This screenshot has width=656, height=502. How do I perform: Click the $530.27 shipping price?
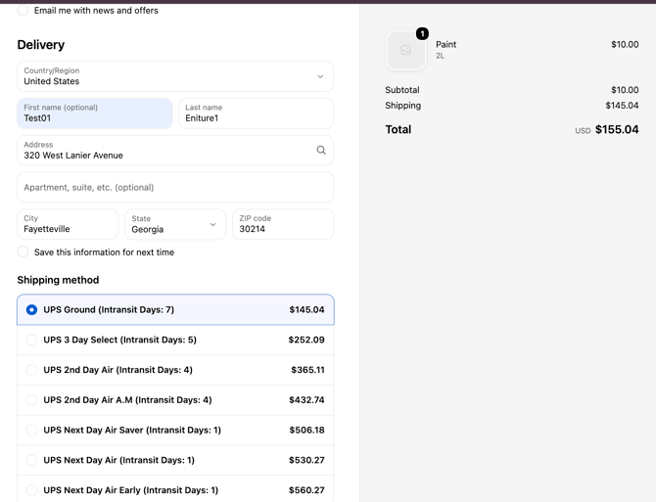tap(306, 460)
